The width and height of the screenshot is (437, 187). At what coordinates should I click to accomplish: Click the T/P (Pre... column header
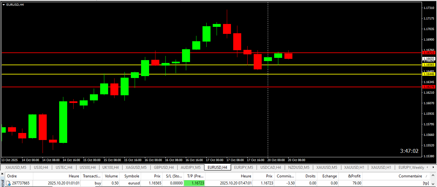[195, 176]
